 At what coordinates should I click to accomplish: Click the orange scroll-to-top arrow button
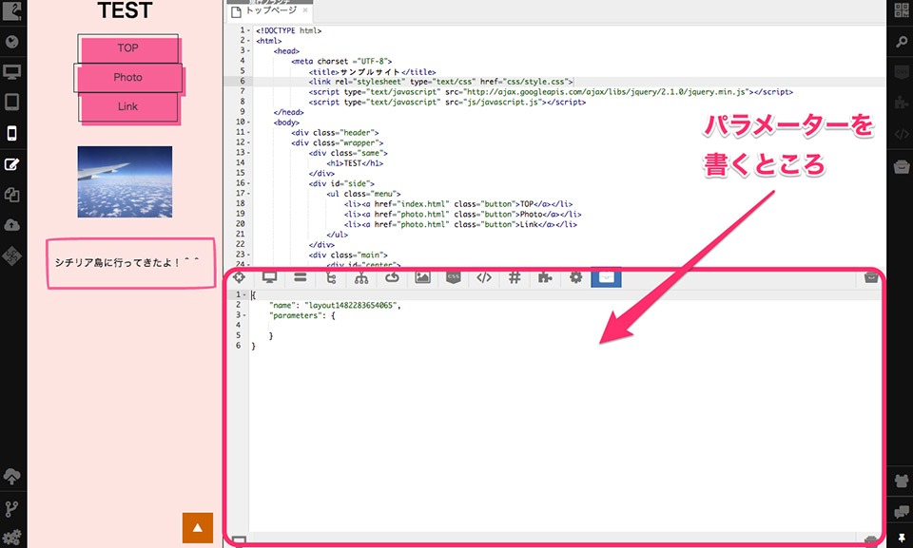click(x=198, y=528)
